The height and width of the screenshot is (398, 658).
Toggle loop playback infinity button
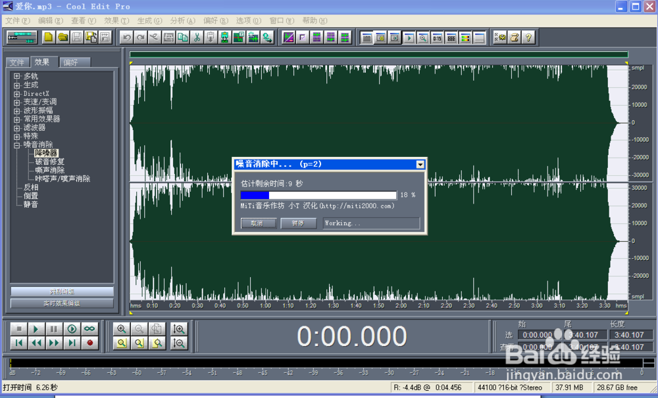89,329
